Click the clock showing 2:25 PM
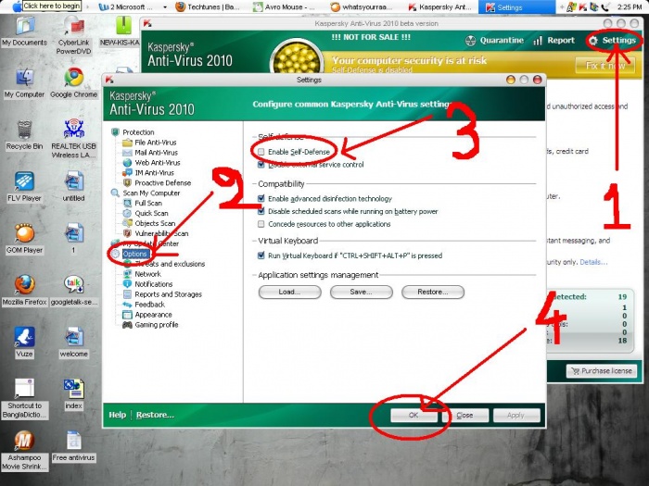Image resolution: width=649 pixels, height=486 pixels. point(630,7)
